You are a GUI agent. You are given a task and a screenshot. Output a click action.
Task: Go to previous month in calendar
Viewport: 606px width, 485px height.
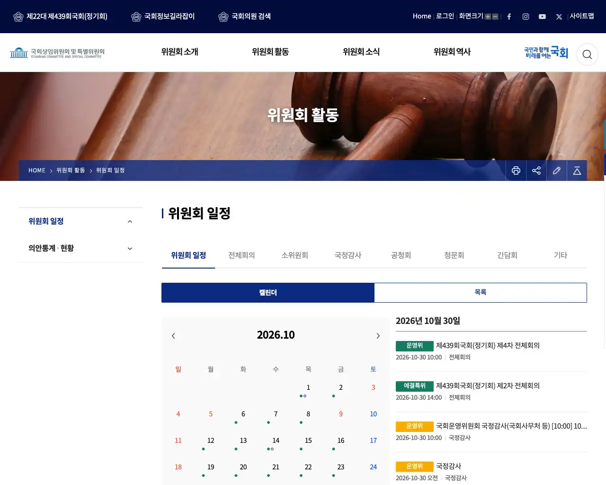173,336
